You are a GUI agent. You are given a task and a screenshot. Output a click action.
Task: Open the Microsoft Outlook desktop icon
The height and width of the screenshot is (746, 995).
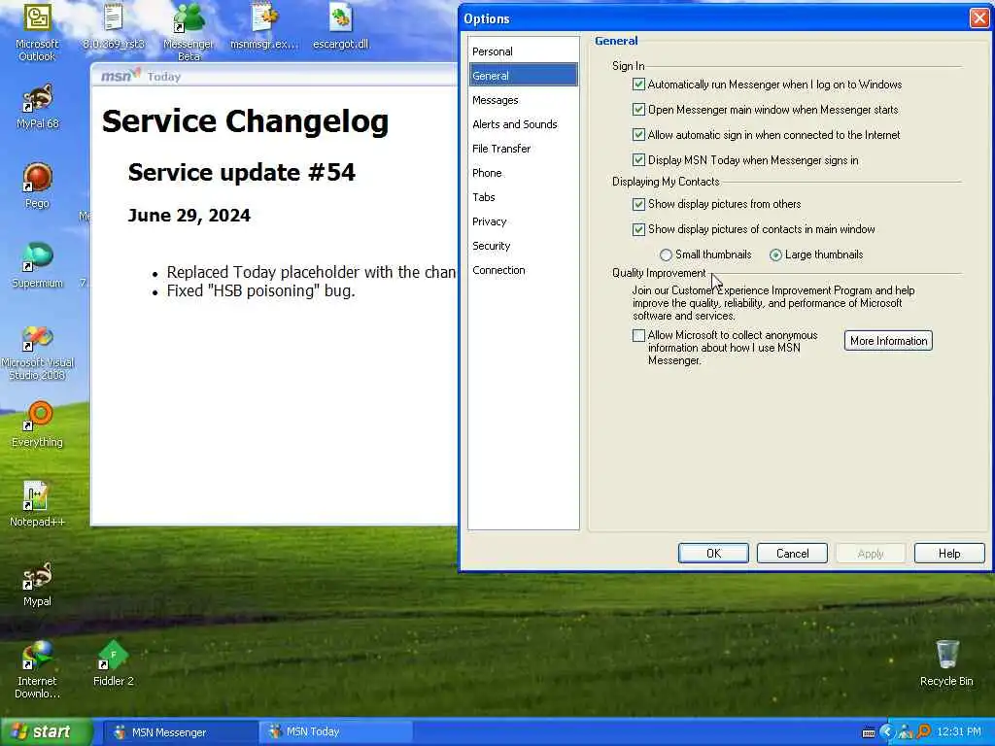click(37, 32)
